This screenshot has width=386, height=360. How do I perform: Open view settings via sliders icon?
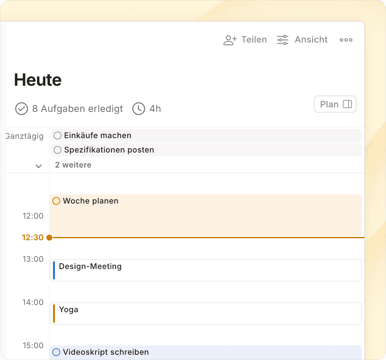[x=283, y=40]
